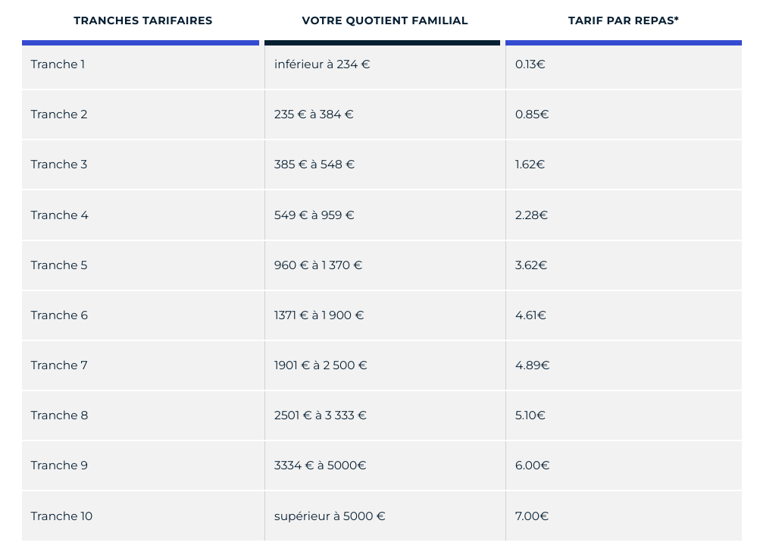The image size is (757, 555).
Task: Click the TRANCHES TARIFAIRES column header
Action: click(x=142, y=20)
